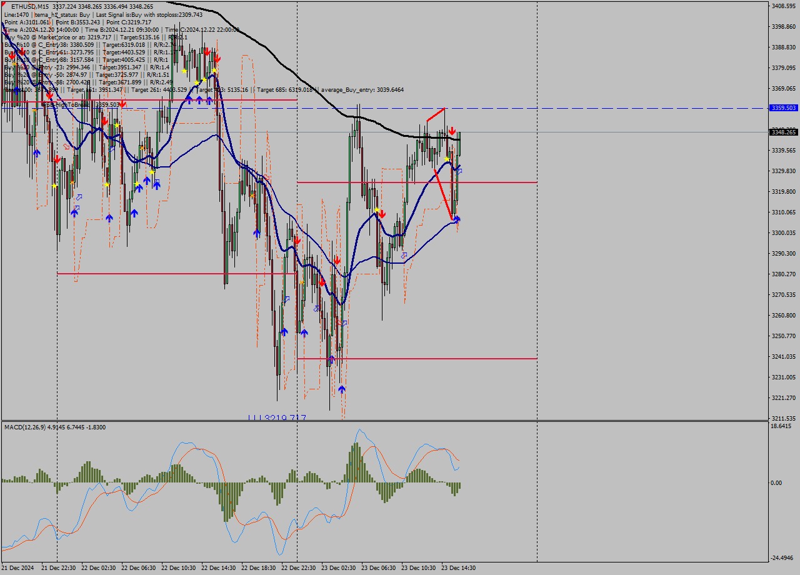
Task: Click the red sell arrow under the short red trendline
Action: coord(451,131)
